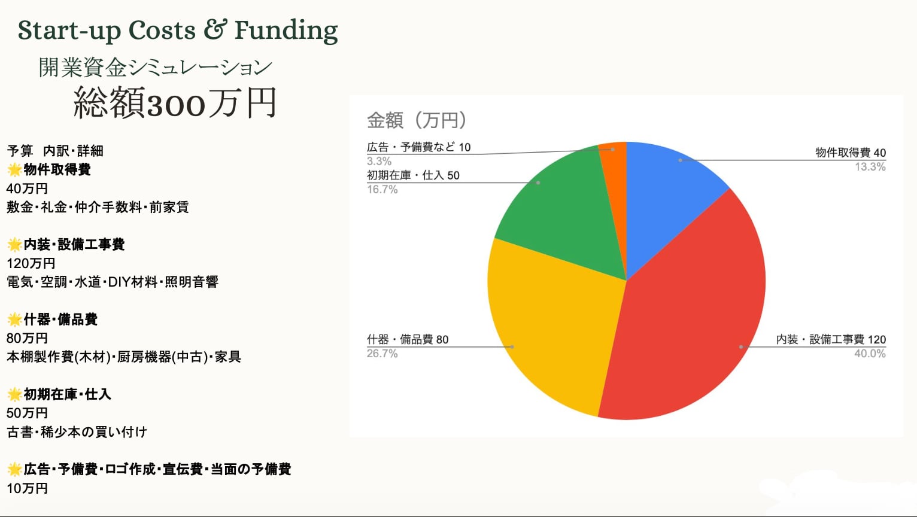Viewport: 917px width, 517px height.
Task: Click the star icon beside 初期在庫・仕入
Action: (x=14, y=394)
